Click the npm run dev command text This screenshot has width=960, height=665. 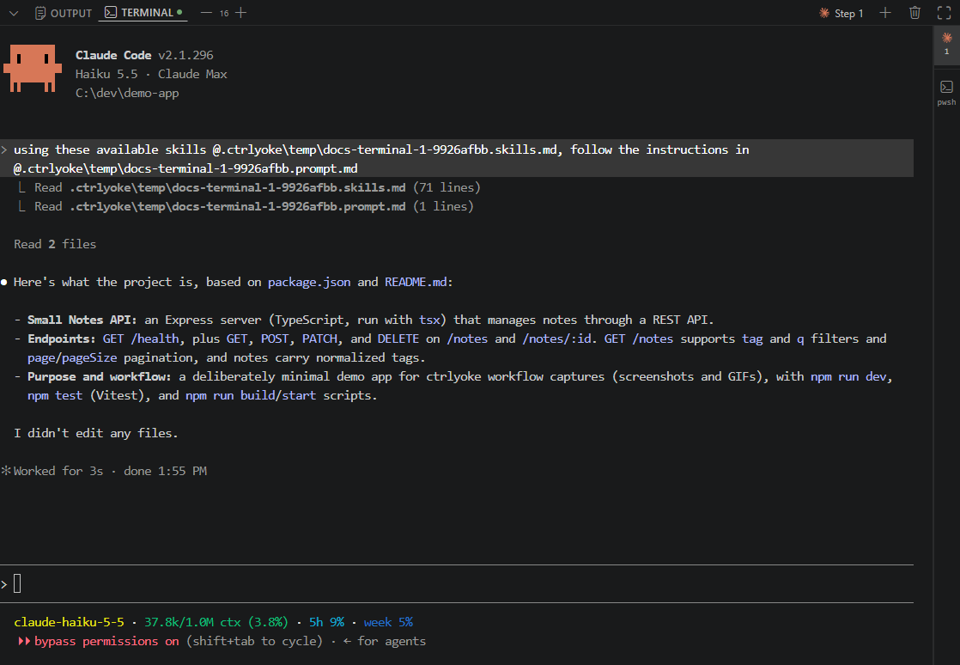pyautogui.click(x=848, y=376)
